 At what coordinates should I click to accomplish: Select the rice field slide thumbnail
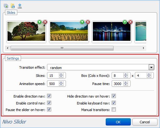(x=69, y=31)
